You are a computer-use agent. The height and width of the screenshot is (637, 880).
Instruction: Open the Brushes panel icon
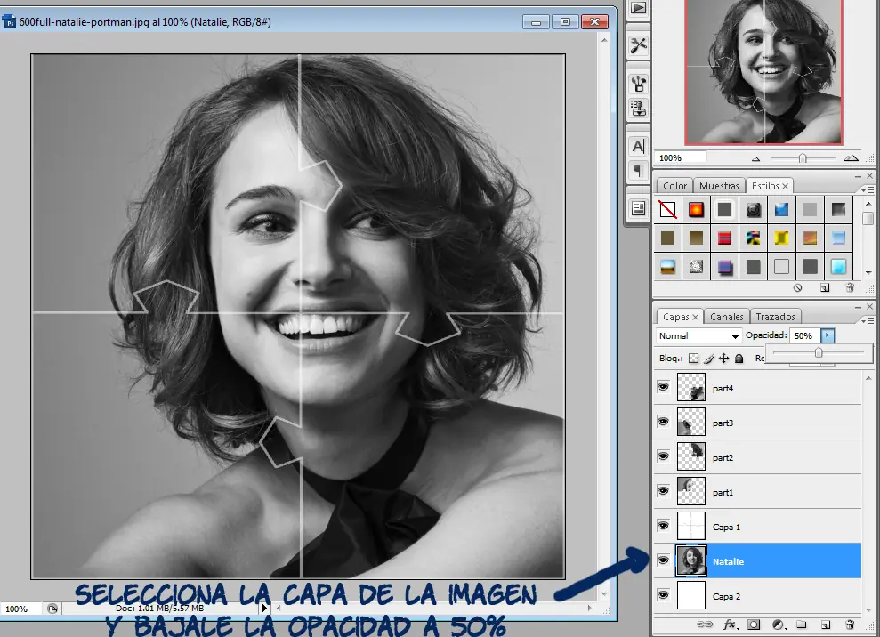(638, 84)
